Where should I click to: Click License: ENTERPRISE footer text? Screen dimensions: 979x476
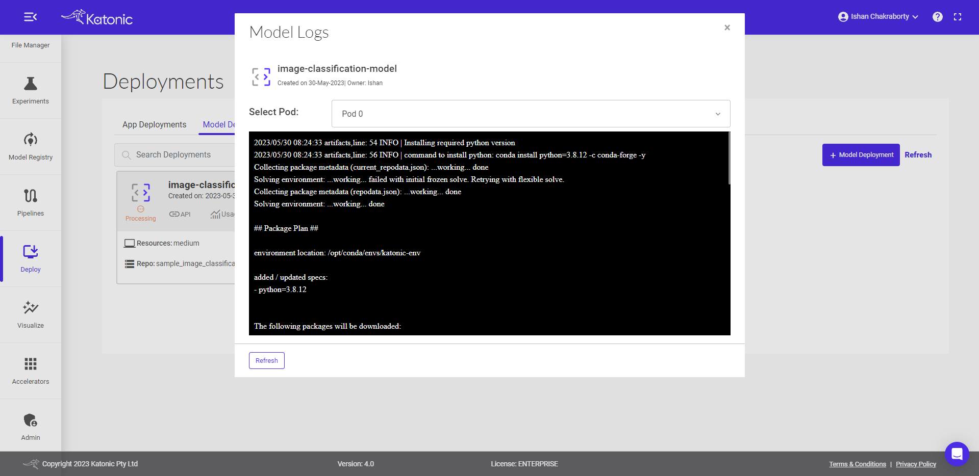click(x=524, y=464)
